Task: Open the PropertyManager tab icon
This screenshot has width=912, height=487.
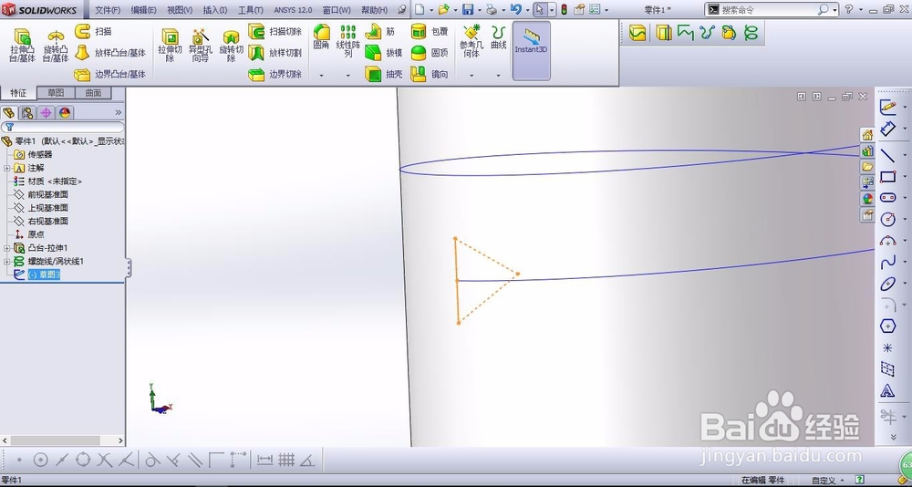Action: pos(26,113)
